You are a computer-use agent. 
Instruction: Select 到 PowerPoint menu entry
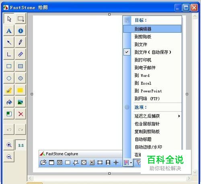(x=152, y=91)
